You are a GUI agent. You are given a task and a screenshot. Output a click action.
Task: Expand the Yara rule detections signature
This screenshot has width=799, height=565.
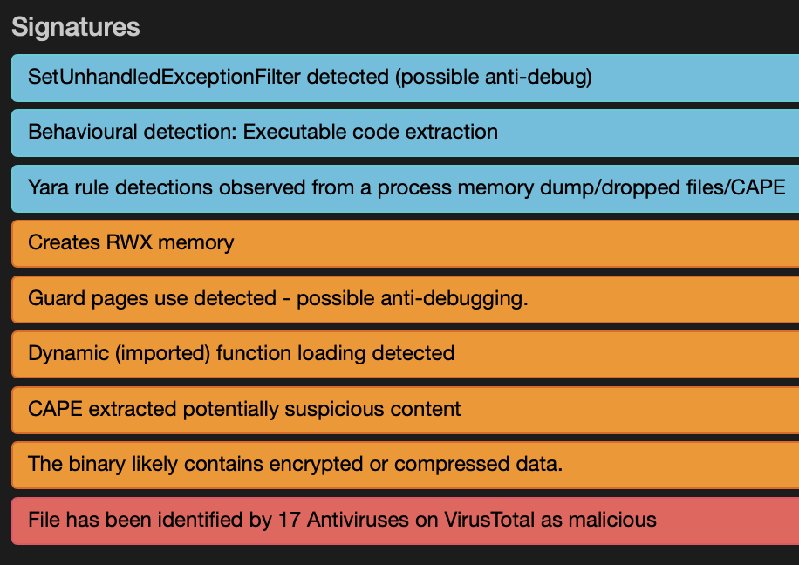[x=405, y=188]
